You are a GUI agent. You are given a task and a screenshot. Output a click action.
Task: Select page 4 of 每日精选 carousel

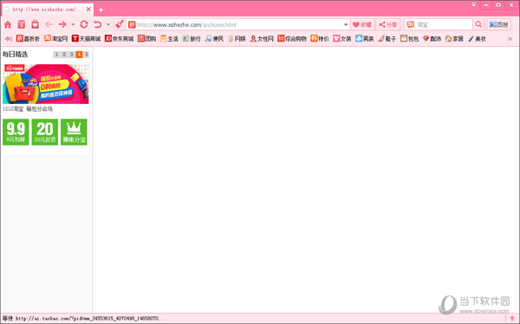point(79,55)
